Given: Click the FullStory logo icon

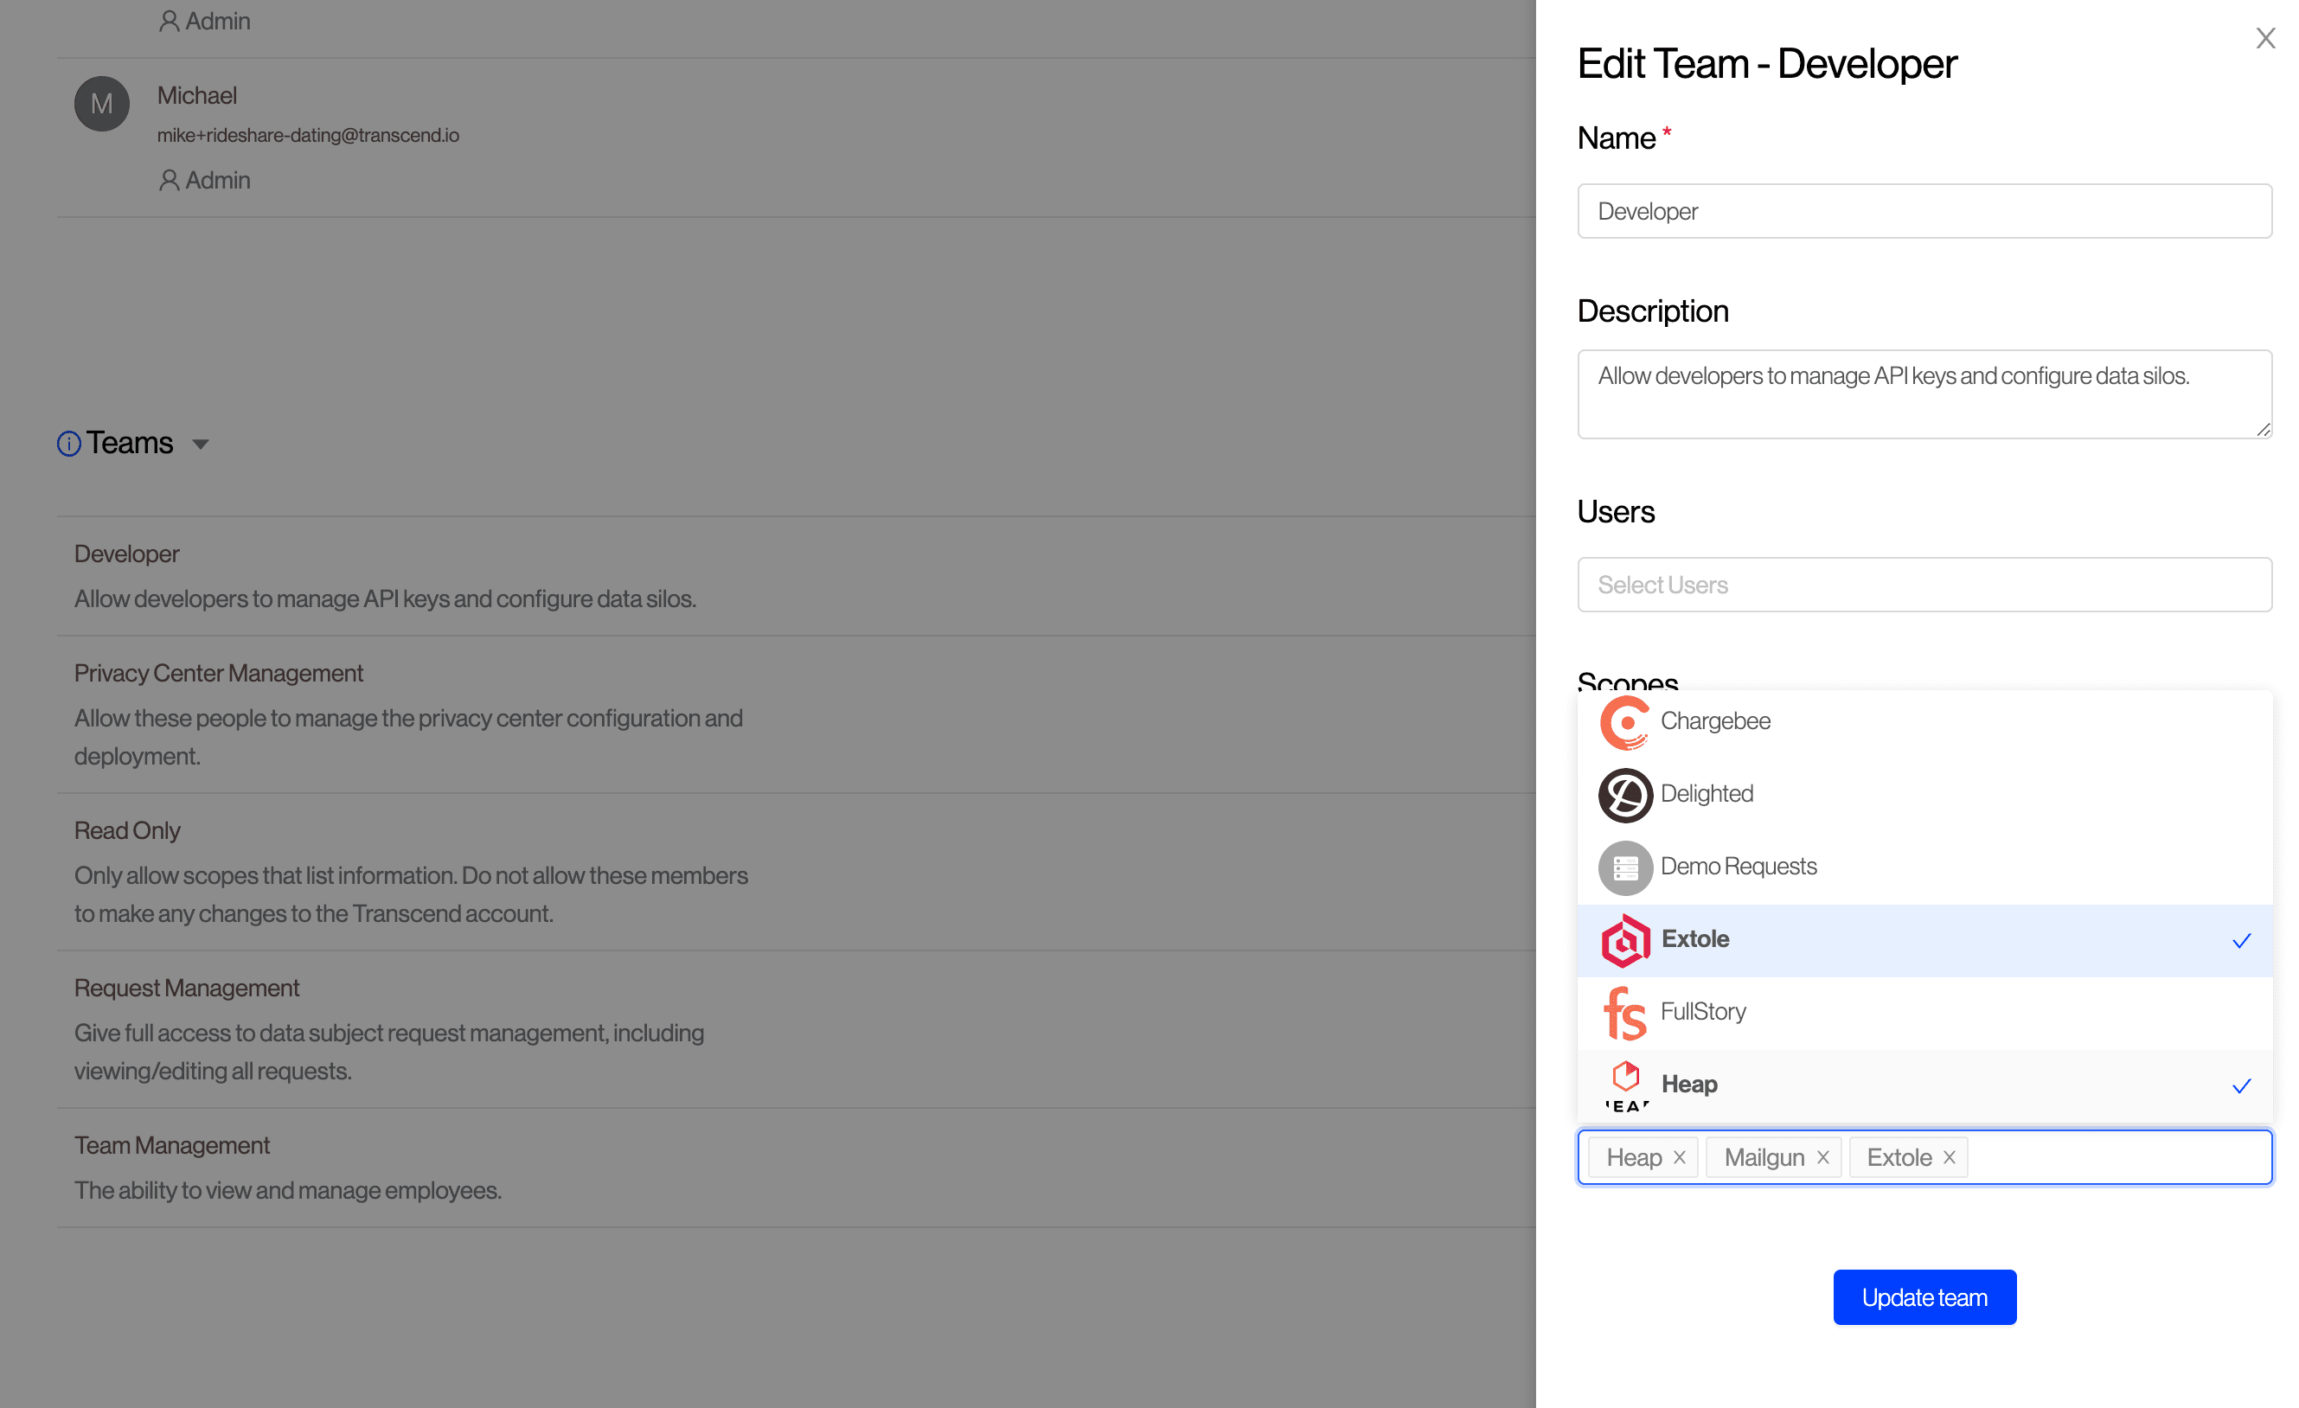Looking at the screenshot, I should [x=1624, y=1013].
